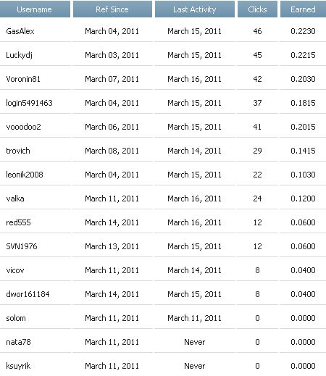Select login5491463 in the list
The image size is (326, 376).
pos(29,103)
